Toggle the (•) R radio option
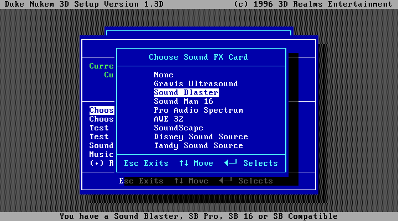This screenshot has height=221, width=398. pos(102,163)
